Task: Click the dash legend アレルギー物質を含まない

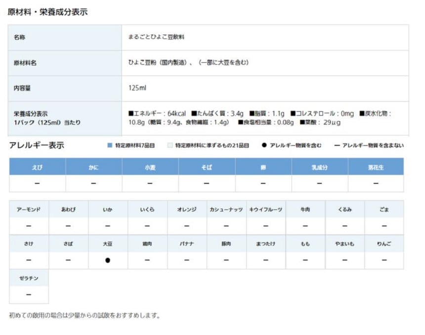Action: pos(337,145)
